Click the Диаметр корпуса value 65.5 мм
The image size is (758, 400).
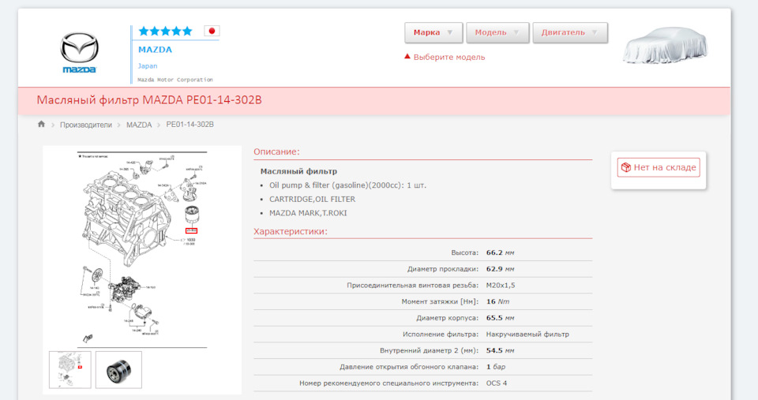point(500,318)
